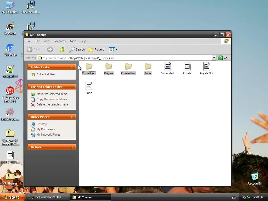
Task: Open the Edit menu
Action: (37, 41)
